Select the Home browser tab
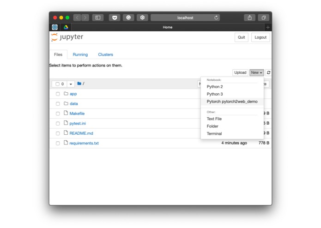The height and width of the screenshot is (228, 321). tap(168, 27)
